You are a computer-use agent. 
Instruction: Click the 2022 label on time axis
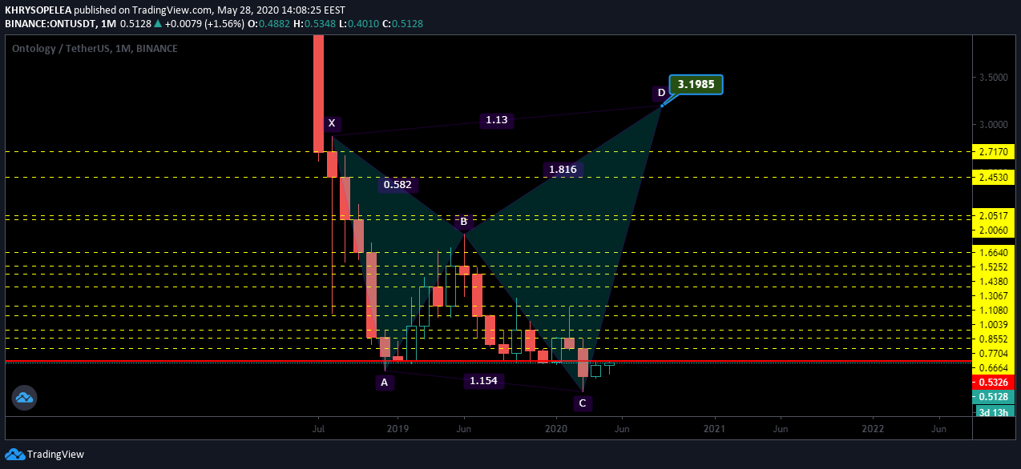[x=872, y=429]
